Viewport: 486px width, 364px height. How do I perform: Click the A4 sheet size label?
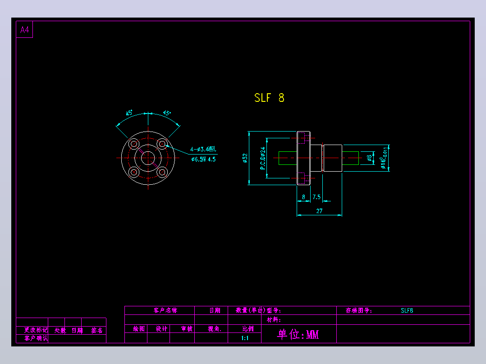[24, 30]
